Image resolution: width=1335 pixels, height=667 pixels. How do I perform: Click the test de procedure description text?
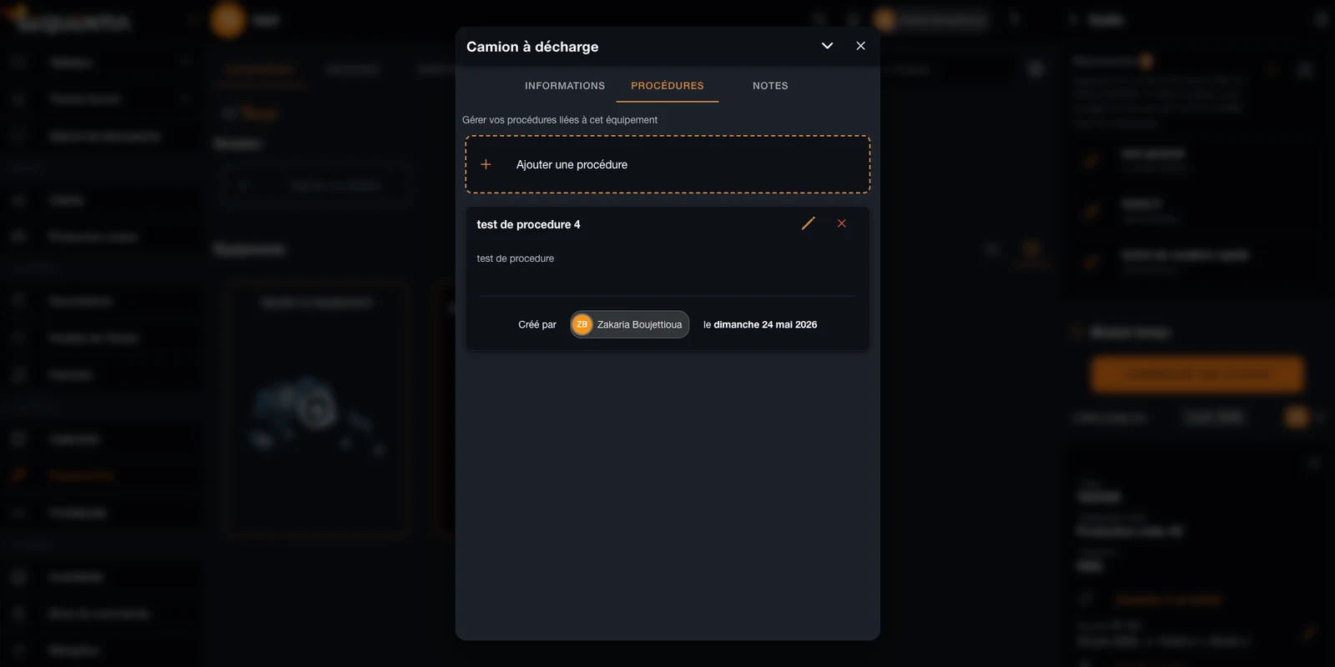pos(516,258)
